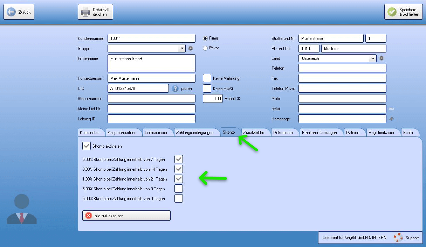The image size is (426, 247).
Task: Expand the Gruppe dropdown
Action: (182, 48)
